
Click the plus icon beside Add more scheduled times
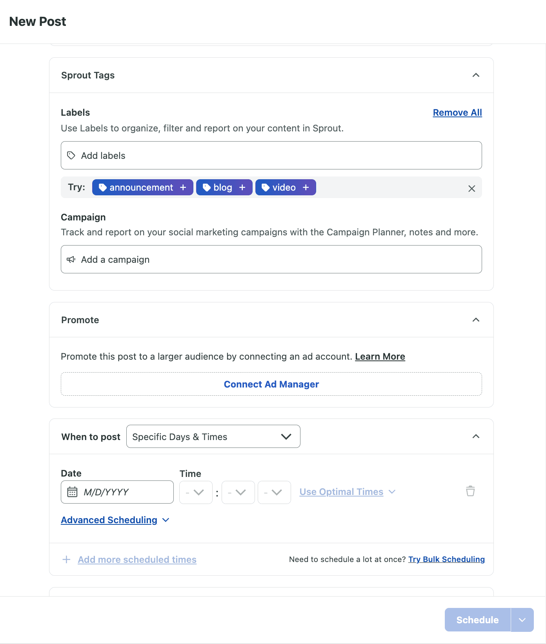click(67, 559)
